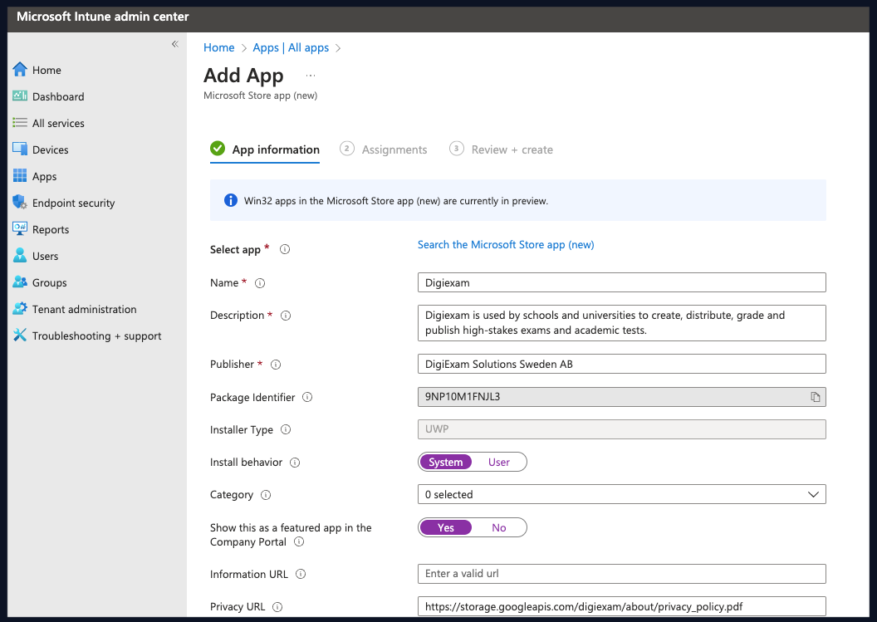Click info icon next to Select app
Image resolution: width=877 pixels, height=622 pixels.
(x=285, y=249)
